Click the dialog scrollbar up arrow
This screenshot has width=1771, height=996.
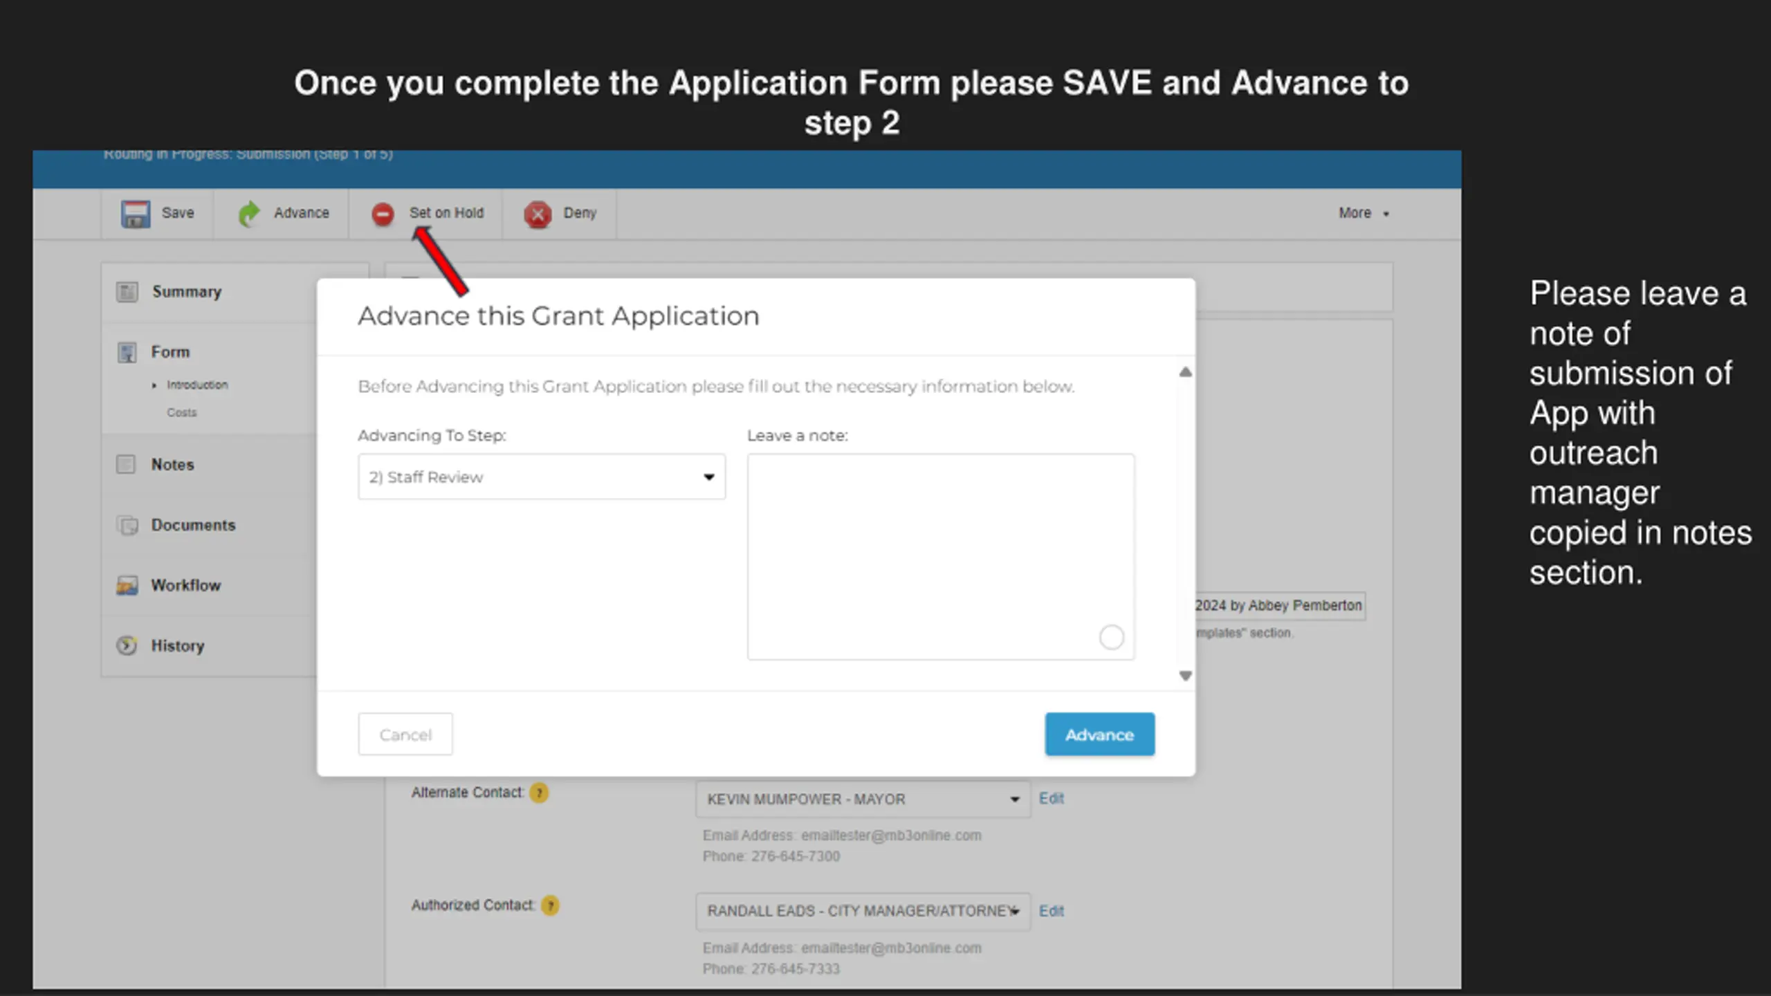pos(1185,372)
